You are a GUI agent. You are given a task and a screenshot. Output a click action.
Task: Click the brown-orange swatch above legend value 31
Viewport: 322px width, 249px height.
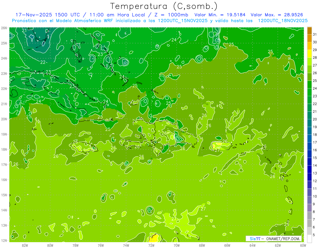click(309, 31)
